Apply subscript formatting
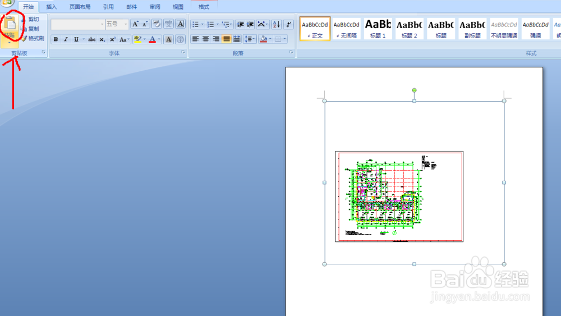561x316 pixels. tap(102, 39)
